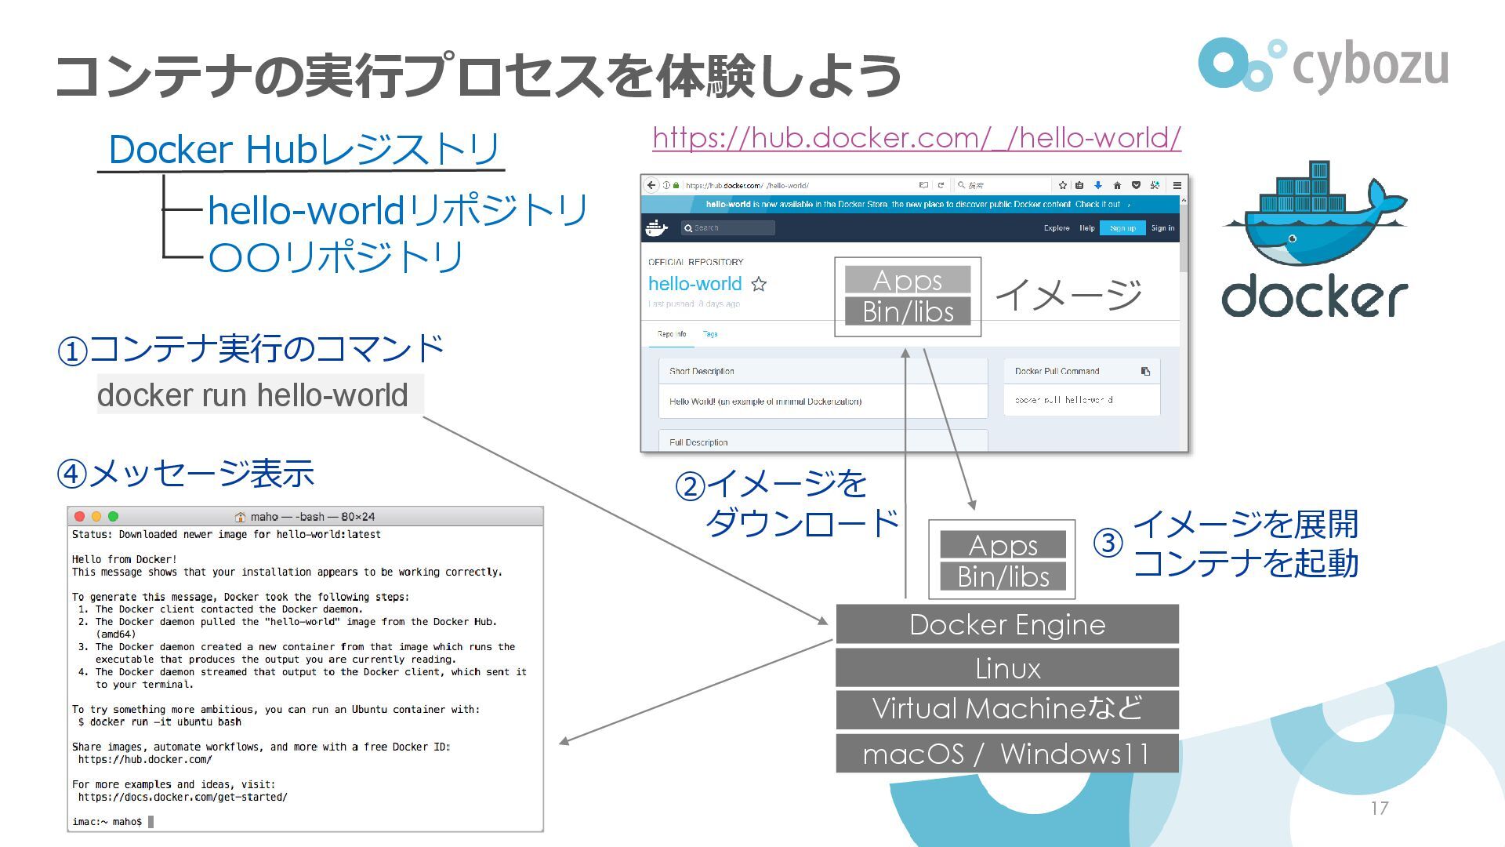Click the green padlock security icon
Viewport: 1505px width, 847px height.
[676, 186]
